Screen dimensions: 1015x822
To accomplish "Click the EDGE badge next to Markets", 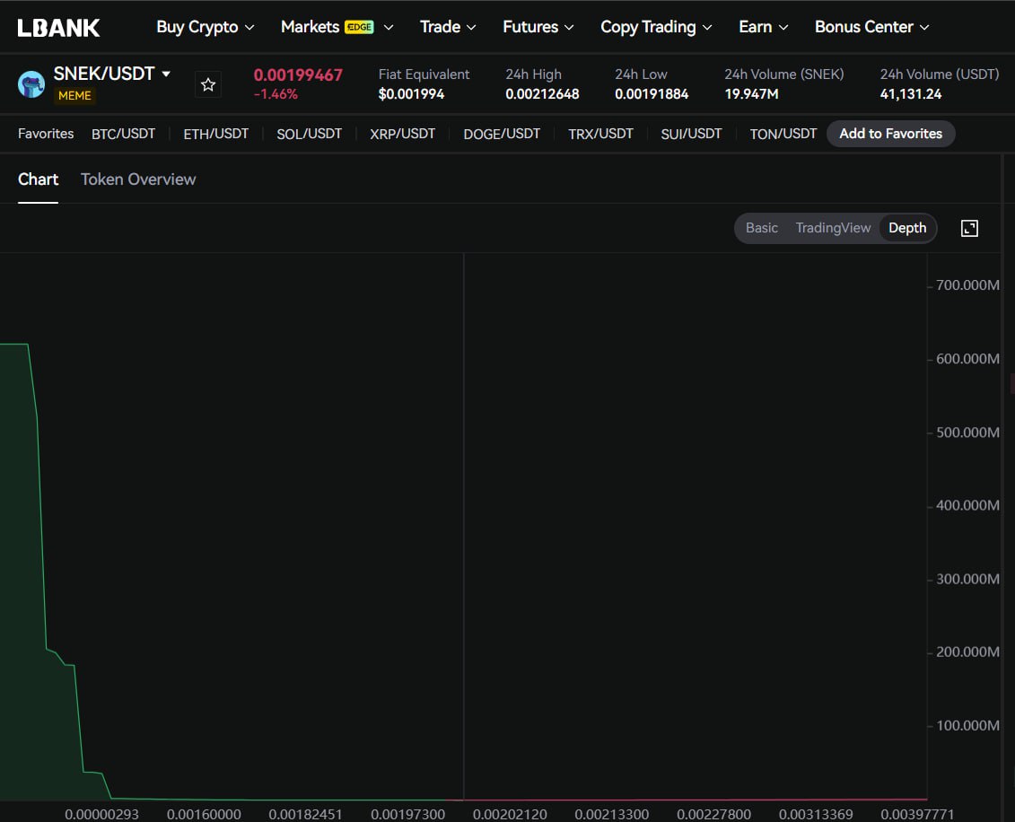I will coord(359,27).
